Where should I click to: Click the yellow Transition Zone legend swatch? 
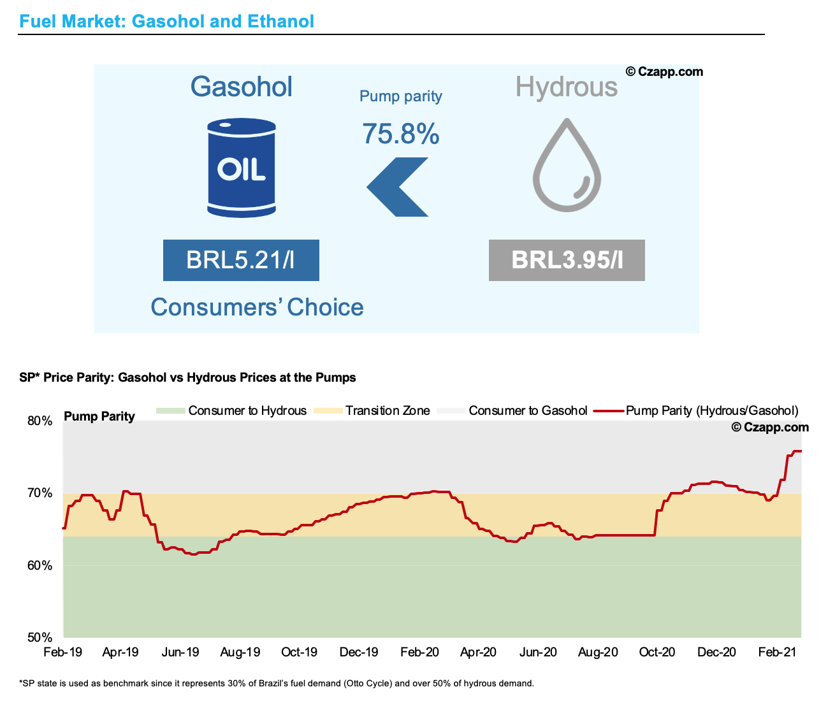pyautogui.click(x=328, y=411)
